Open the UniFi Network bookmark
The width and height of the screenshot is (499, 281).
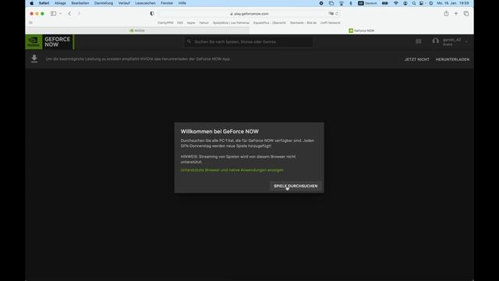(x=330, y=23)
